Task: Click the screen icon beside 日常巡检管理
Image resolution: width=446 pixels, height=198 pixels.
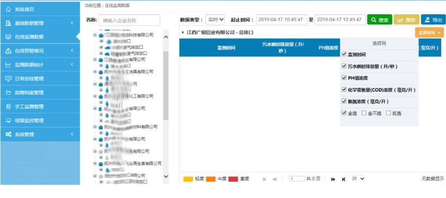Action: 8,79
